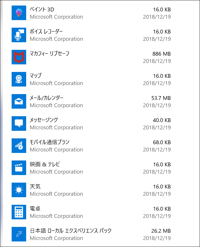Select the マップ app name
Image resolution: width=200 pixels, height=247 pixels.
(x=36, y=76)
